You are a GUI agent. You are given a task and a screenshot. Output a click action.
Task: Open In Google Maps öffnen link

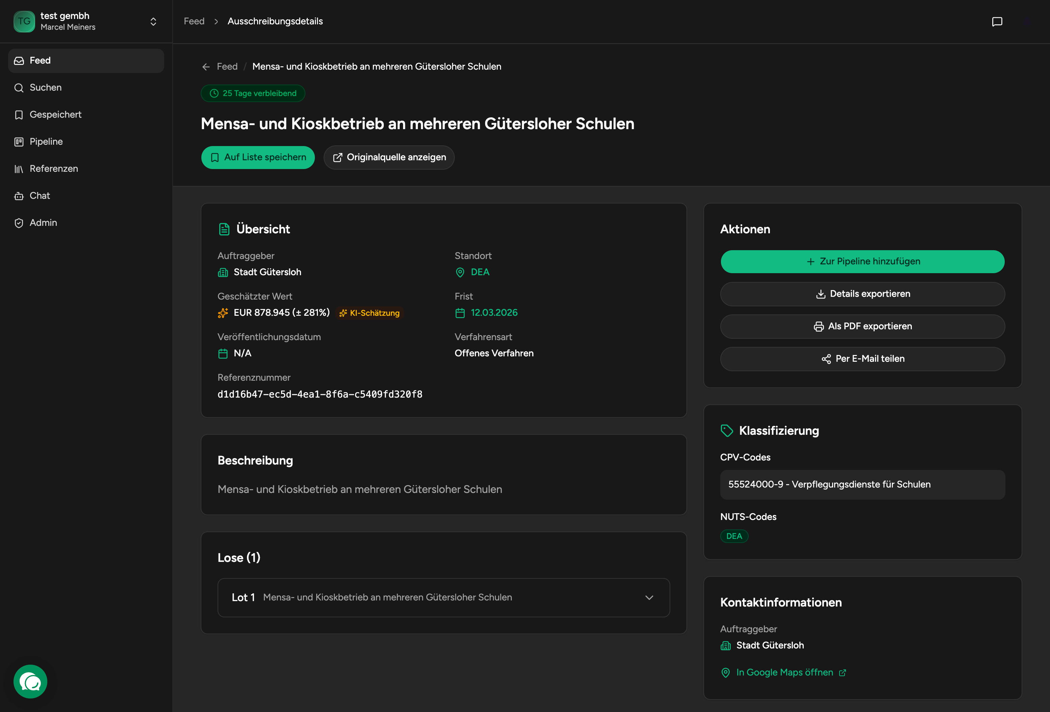[784, 672]
